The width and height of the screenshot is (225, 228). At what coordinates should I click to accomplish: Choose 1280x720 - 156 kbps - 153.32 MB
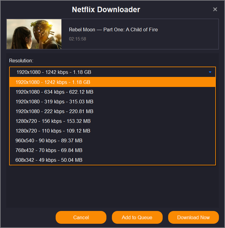coord(112,121)
